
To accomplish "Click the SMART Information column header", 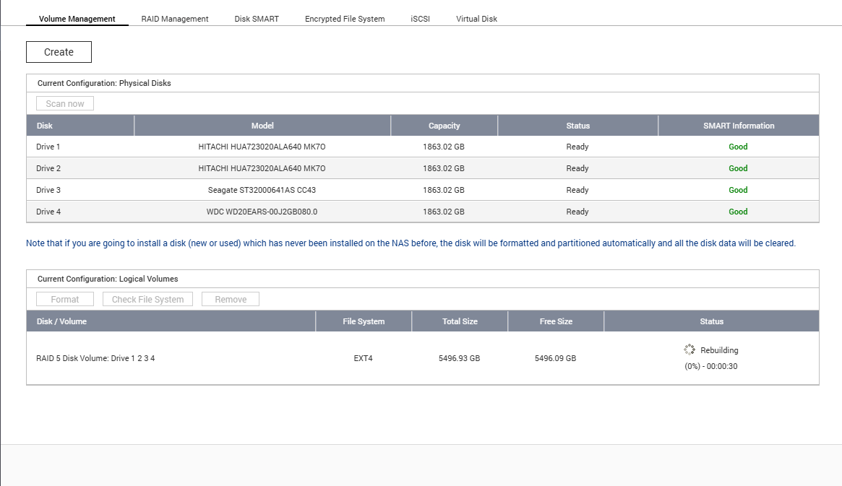I will click(x=739, y=126).
